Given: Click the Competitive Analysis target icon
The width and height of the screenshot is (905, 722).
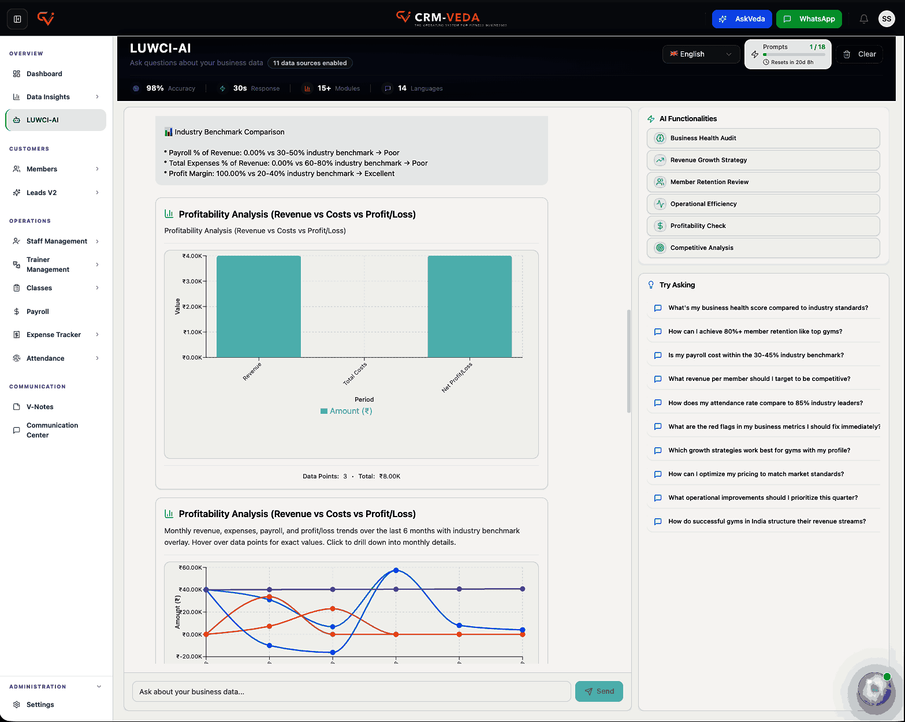Looking at the screenshot, I should 660,248.
